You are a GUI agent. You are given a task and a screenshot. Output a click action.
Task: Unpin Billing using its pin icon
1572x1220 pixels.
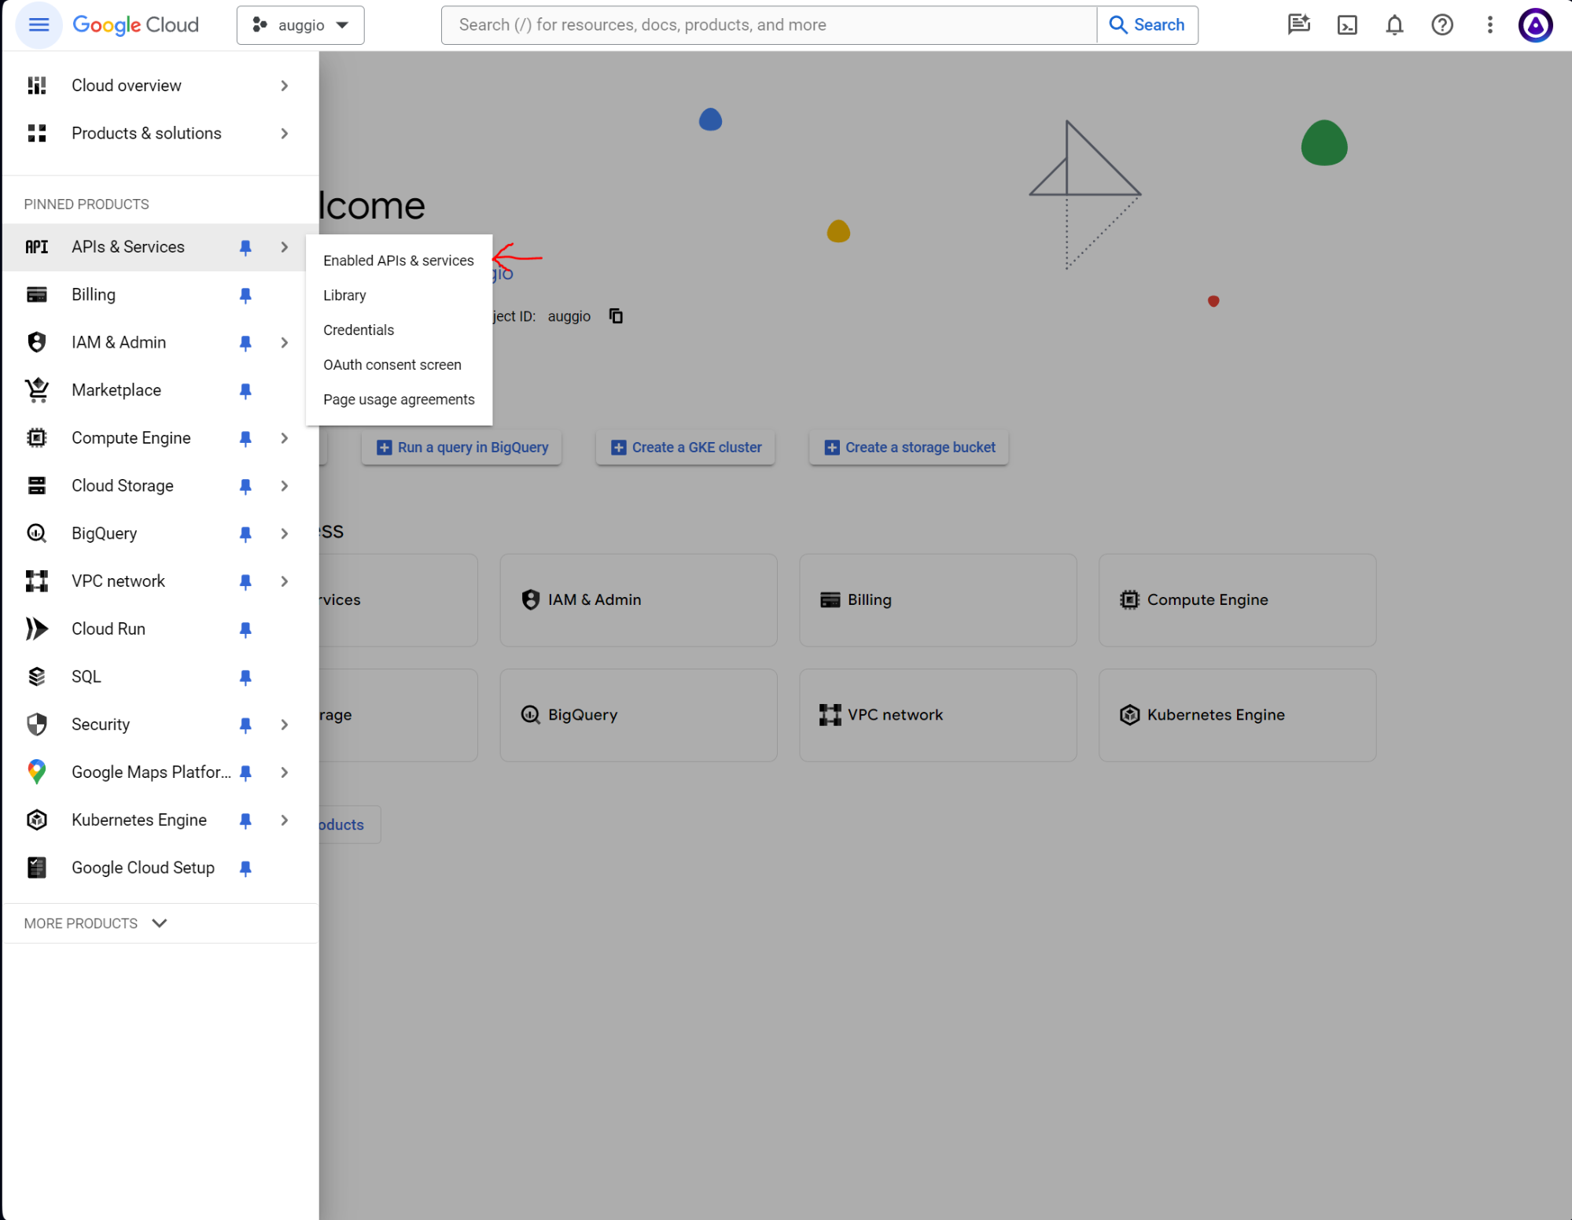(x=245, y=295)
